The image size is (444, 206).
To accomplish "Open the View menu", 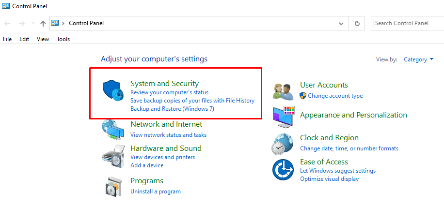I will [x=43, y=39].
